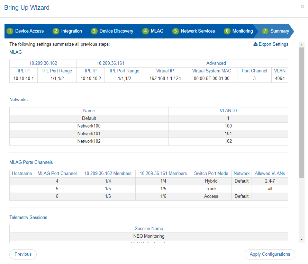Click step 3 number badge for Device Discovery
Viewport: 308px width, 264px height.
94,31
